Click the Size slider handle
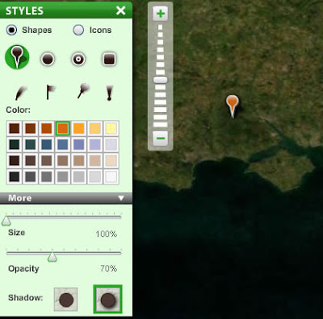The width and height of the screenshot is (323, 319). (6, 221)
